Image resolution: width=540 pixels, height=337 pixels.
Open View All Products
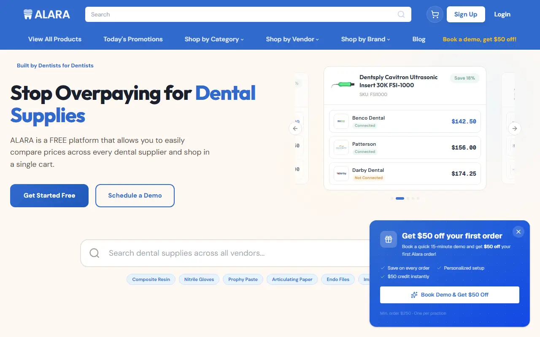(x=55, y=39)
